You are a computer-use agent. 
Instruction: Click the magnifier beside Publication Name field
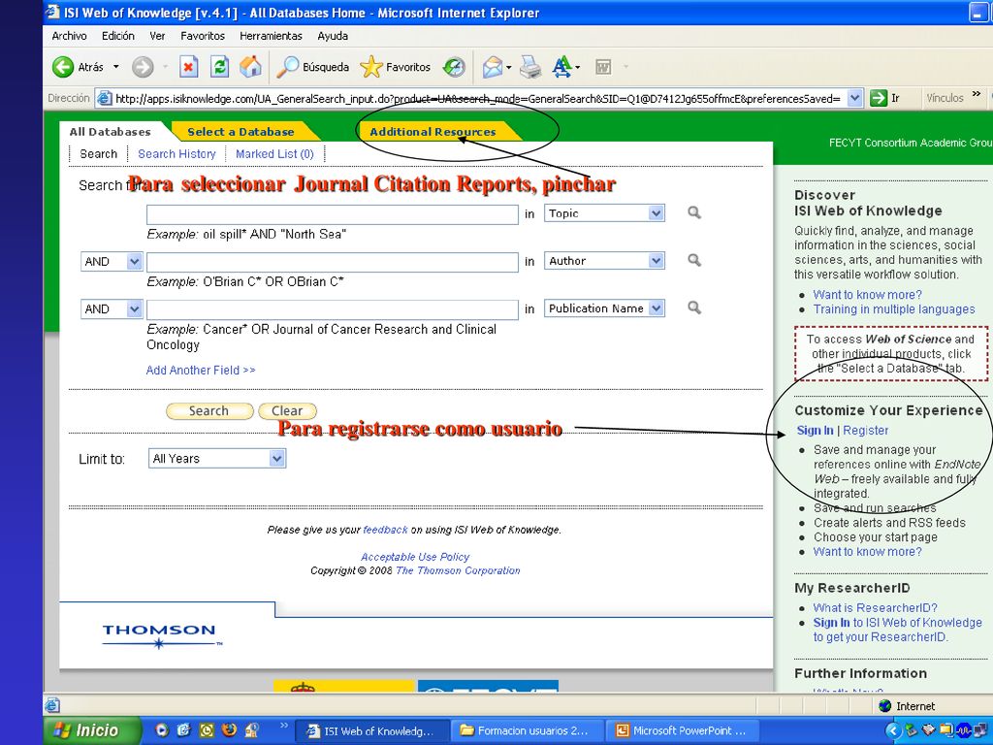coord(694,308)
